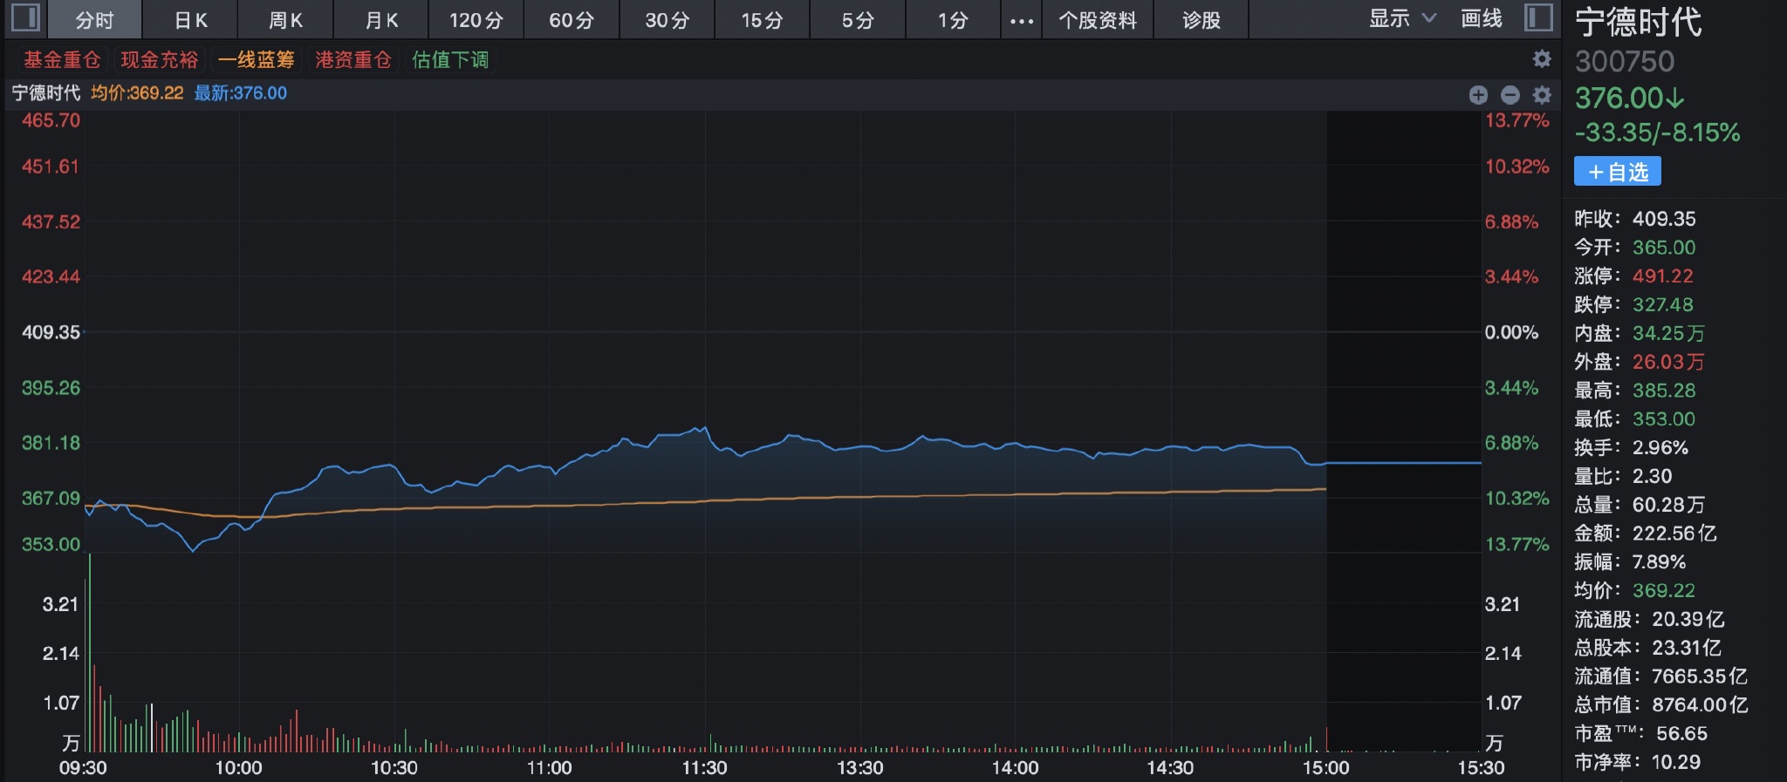The height and width of the screenshot is (782, 1787).
Task: Click the 流通值 value 7665.35亿
Action: (1700, 677)
